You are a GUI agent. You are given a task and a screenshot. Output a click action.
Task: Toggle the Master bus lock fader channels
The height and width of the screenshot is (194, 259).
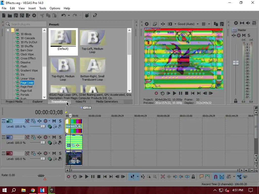click(236, 101)
